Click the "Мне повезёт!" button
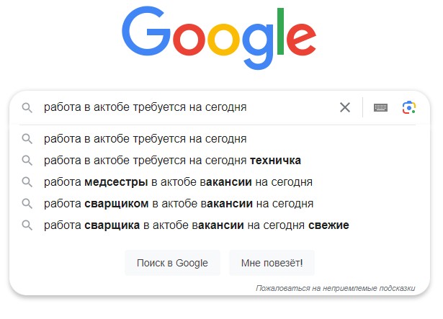Image resolution: width=443 pixels, height=319 pixels. pyautogui.click(x=272, y=263)
